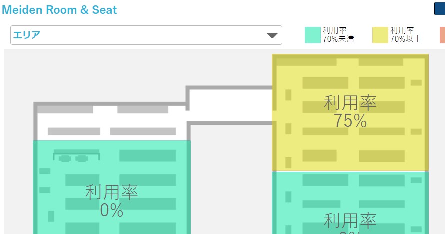
Task: Click the top-left desk in yellow area
Action: 325,83
